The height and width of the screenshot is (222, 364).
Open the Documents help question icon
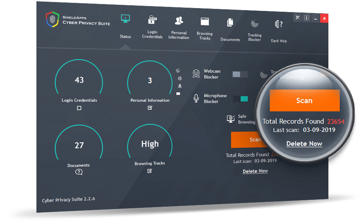pos(79,172)
